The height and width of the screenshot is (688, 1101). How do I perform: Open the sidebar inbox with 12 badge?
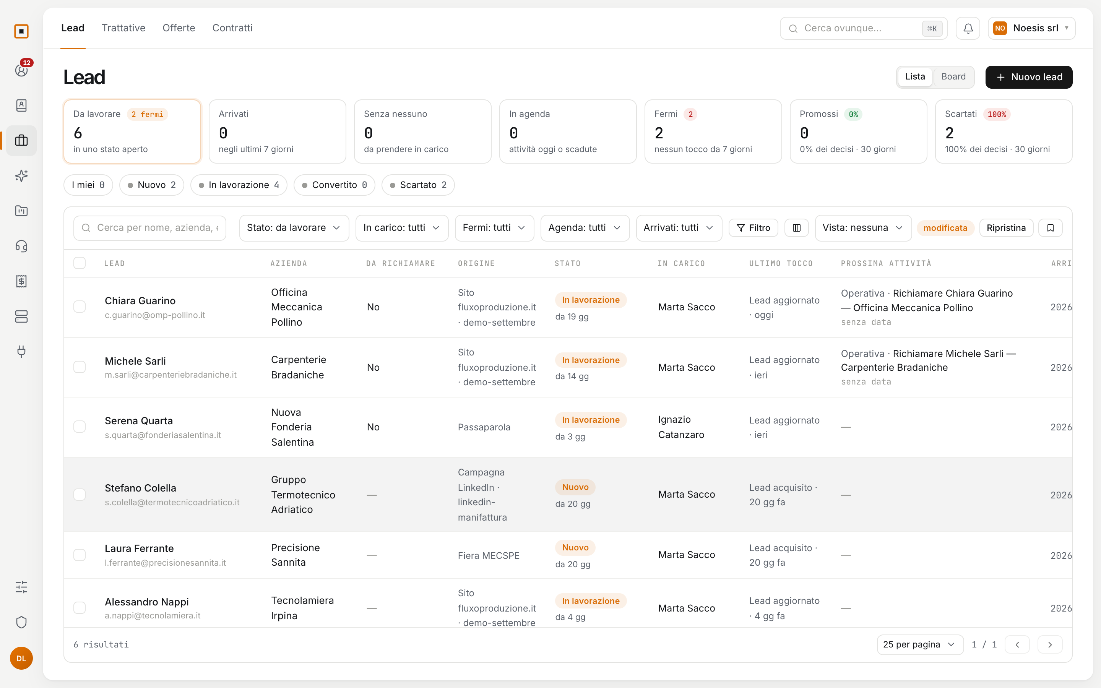(x=21, y=70)
